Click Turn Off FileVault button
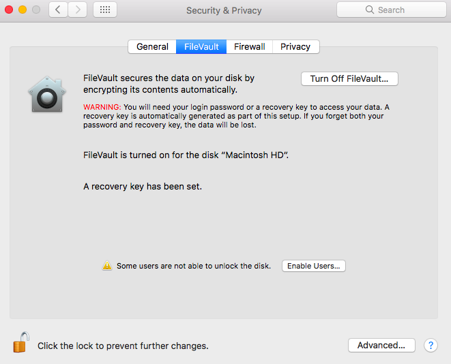 tap(349, 78)
